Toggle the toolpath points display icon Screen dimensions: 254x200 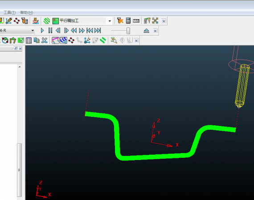[x=71, y=40]
